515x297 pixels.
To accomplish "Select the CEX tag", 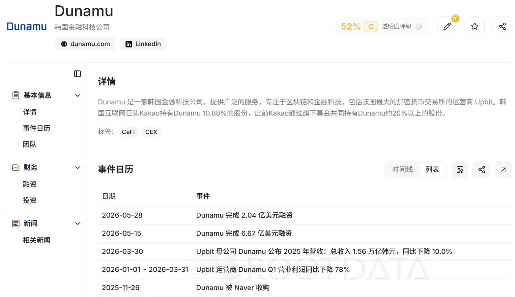I will pos(151,132).
